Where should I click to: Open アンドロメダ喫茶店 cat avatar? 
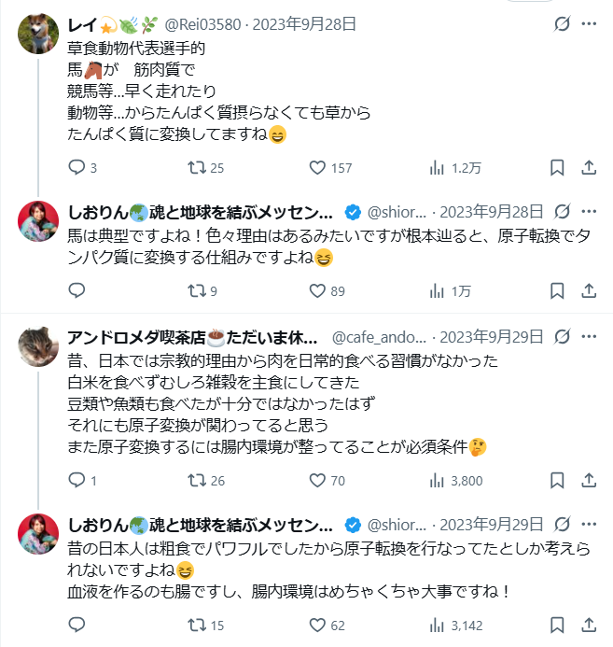[x=40, y=347]
